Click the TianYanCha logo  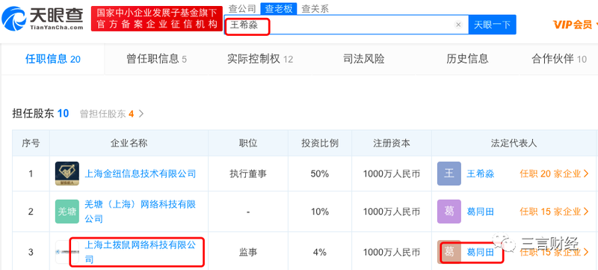(43, 18)
